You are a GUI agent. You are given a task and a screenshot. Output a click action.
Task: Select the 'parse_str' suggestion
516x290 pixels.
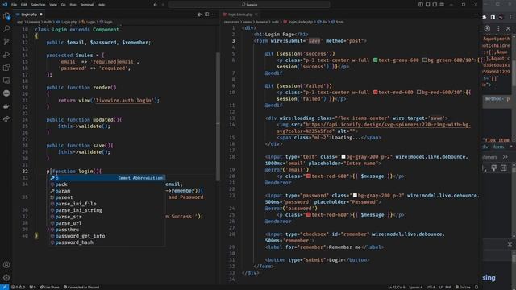pyautogui.click(x=107, y=217)
